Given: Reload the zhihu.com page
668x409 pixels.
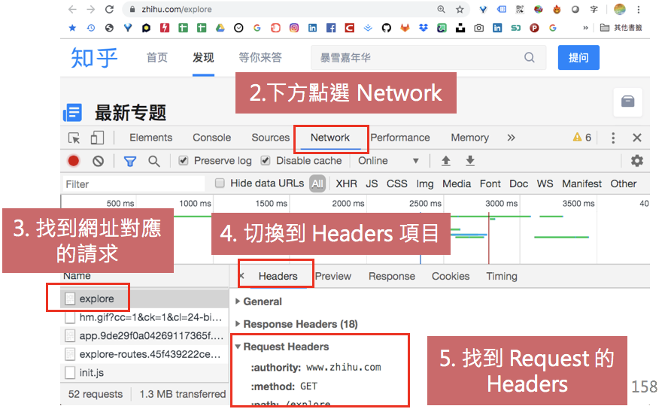Looking at the screenshot, I should (110, 9).
